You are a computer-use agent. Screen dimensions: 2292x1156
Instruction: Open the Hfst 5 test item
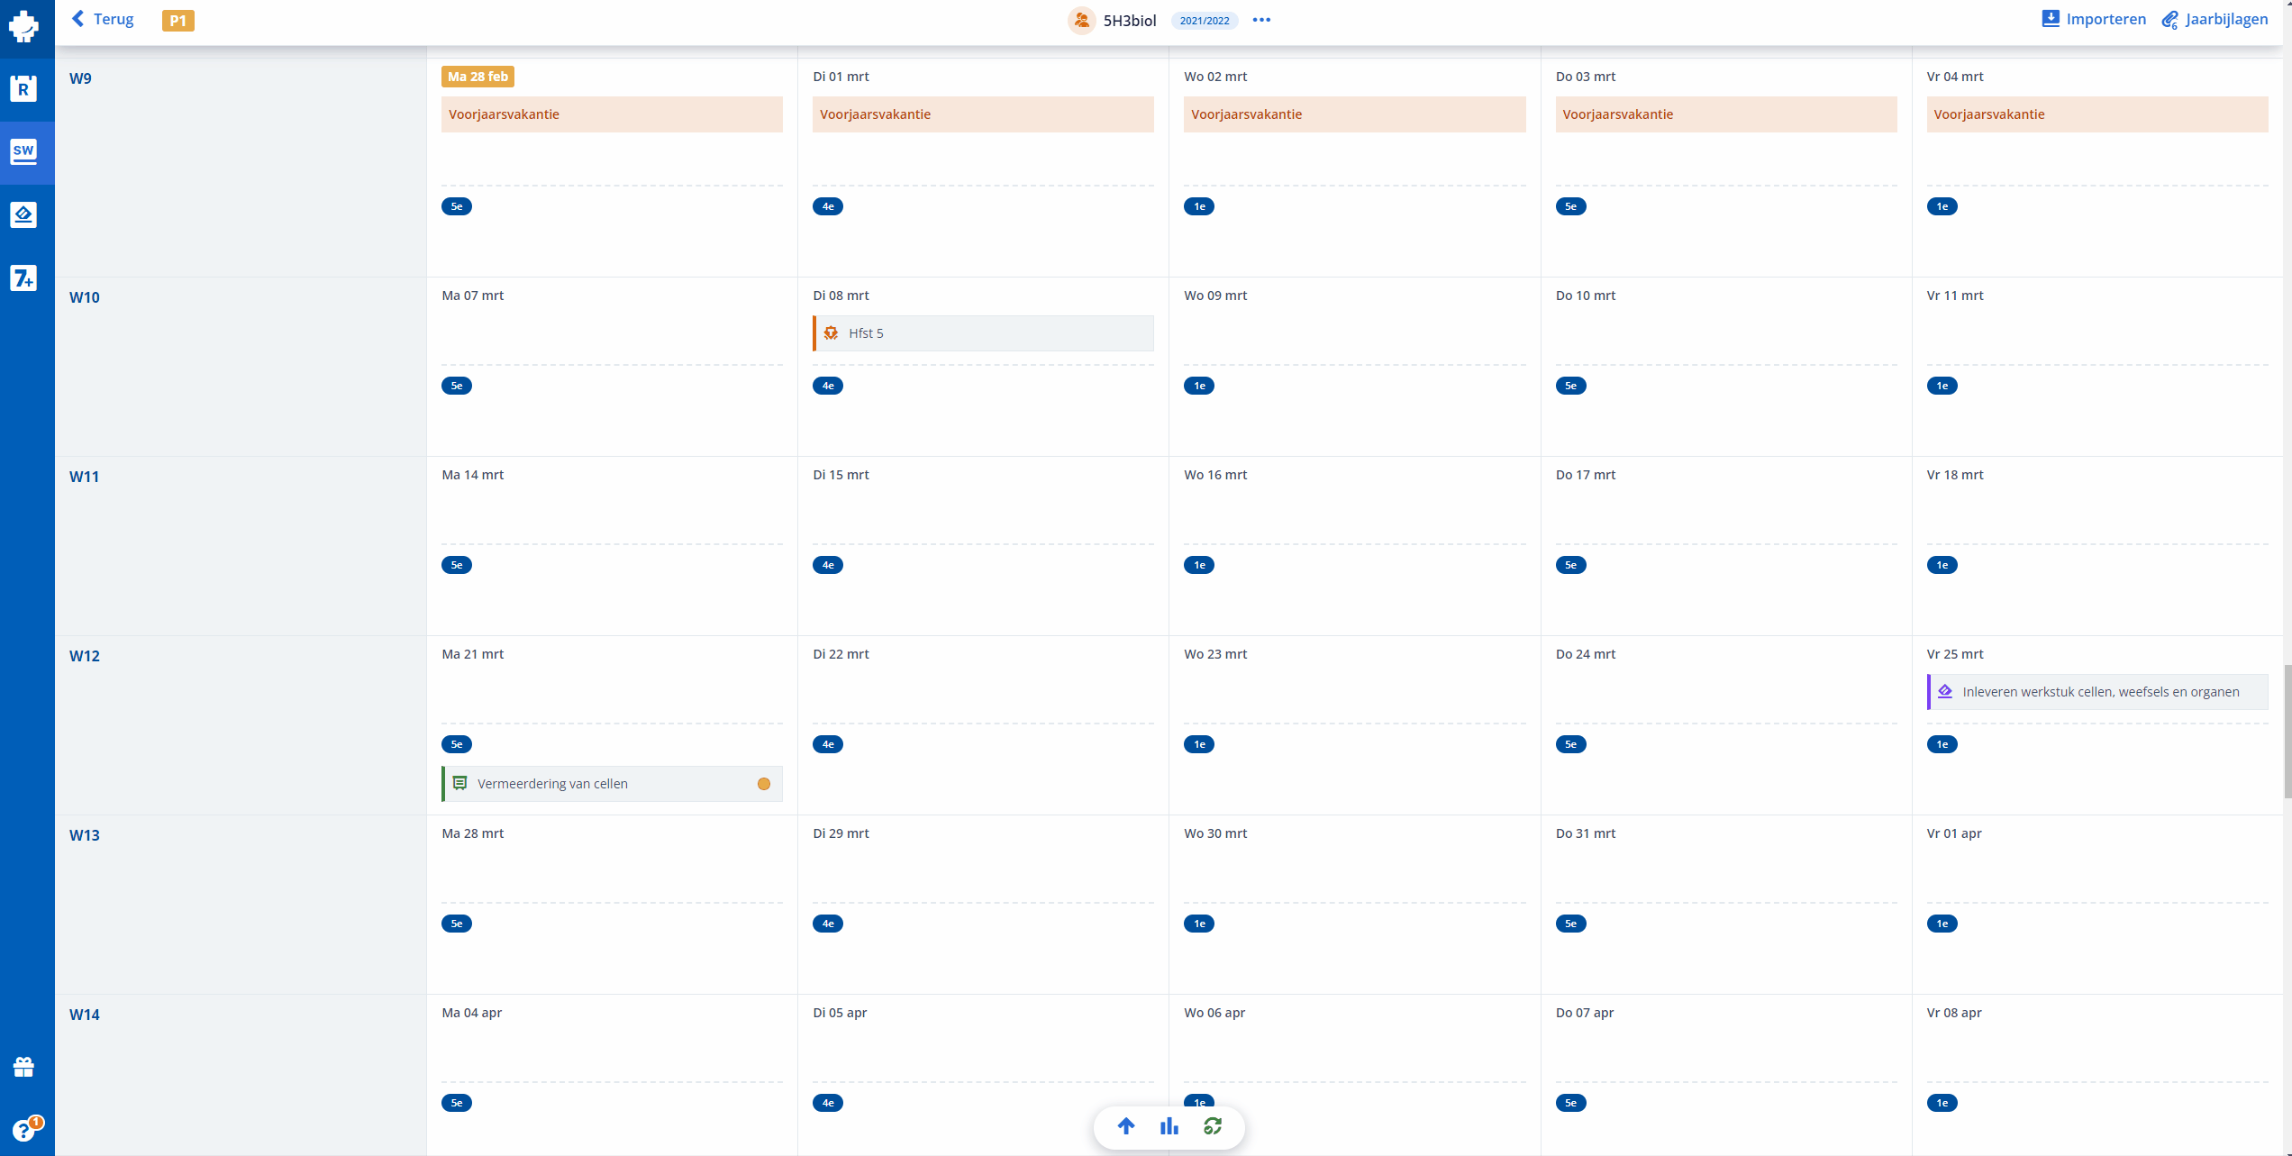click(983, 333)
